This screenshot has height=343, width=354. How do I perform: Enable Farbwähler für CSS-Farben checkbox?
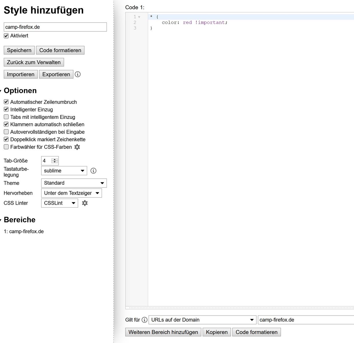point(6,147)
